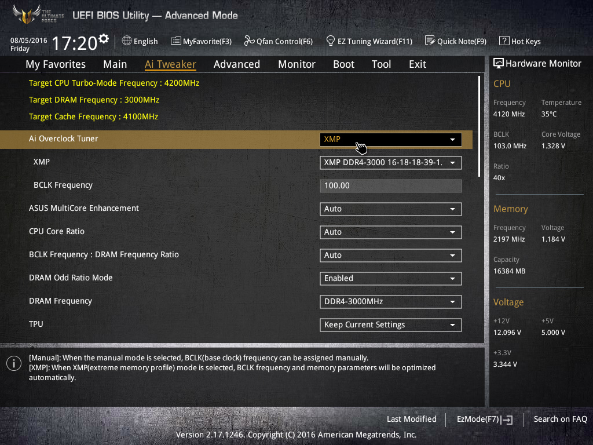Image resolution: width=593 pixels, height=445 pixels.
Task: Click the Core Voltage value 1.328 V
Action: click(553, 145)
